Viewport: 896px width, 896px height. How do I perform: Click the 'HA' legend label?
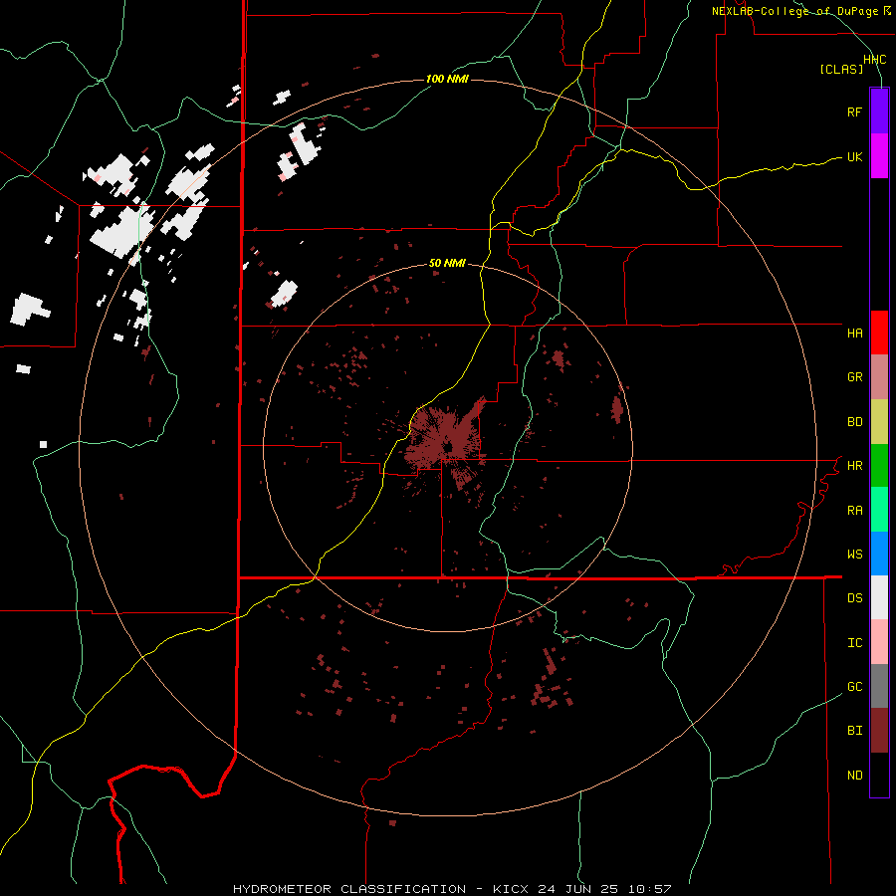pos(854,333)
